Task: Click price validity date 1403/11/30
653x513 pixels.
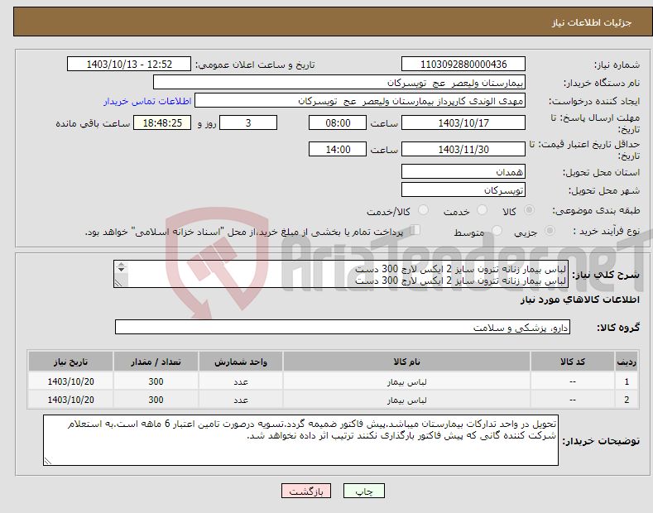Action: (463, 149)
